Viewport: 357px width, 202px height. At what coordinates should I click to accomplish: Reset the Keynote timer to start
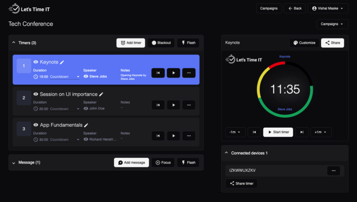coord(158,73)
